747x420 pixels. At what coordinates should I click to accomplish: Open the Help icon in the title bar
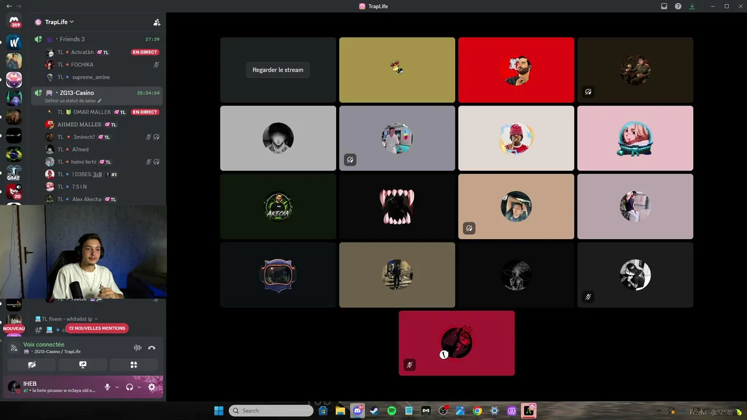click(x=678, y=6)
